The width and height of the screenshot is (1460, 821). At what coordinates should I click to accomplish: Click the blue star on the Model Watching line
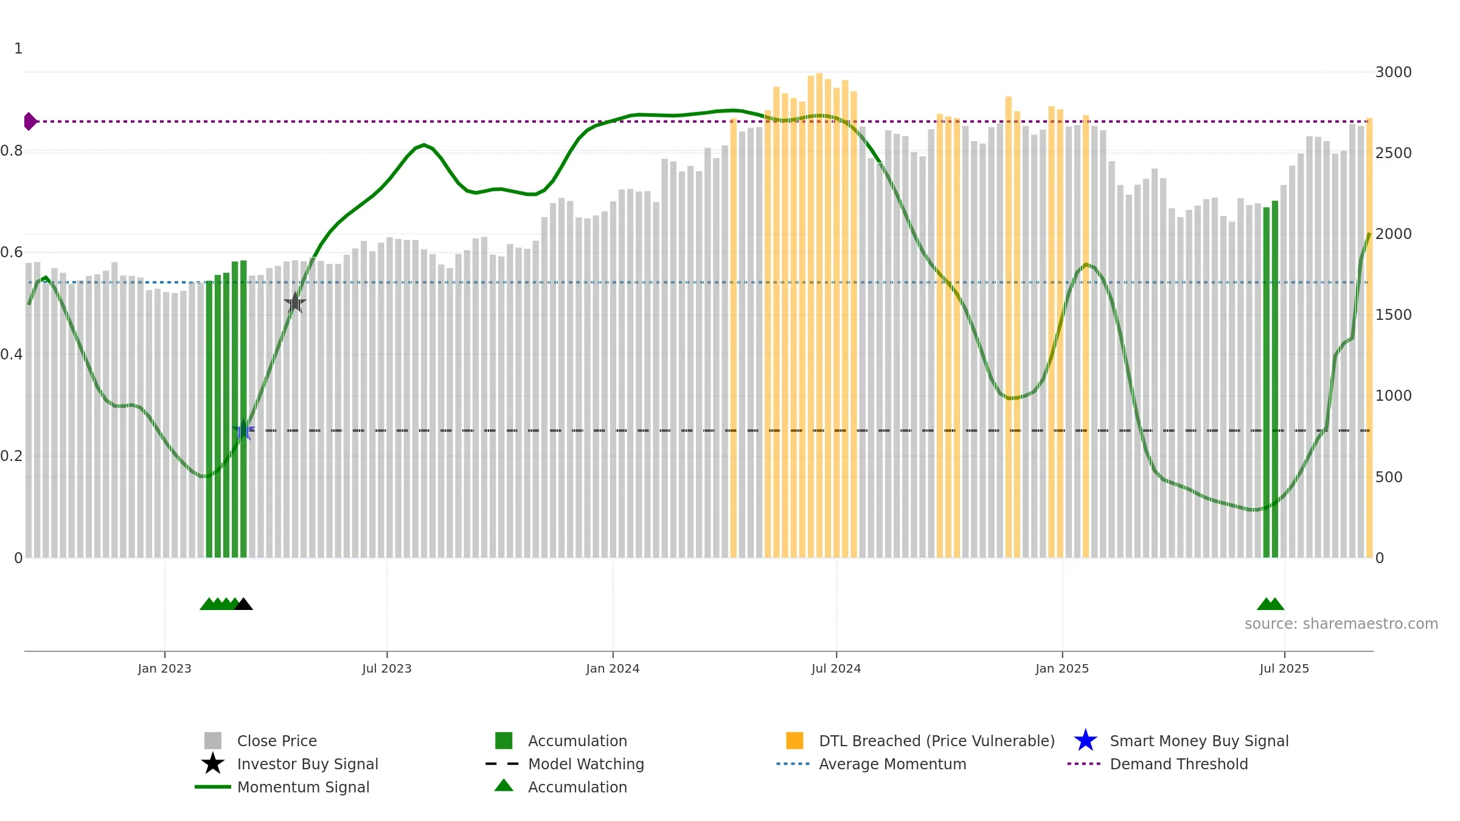coord(243,430)
